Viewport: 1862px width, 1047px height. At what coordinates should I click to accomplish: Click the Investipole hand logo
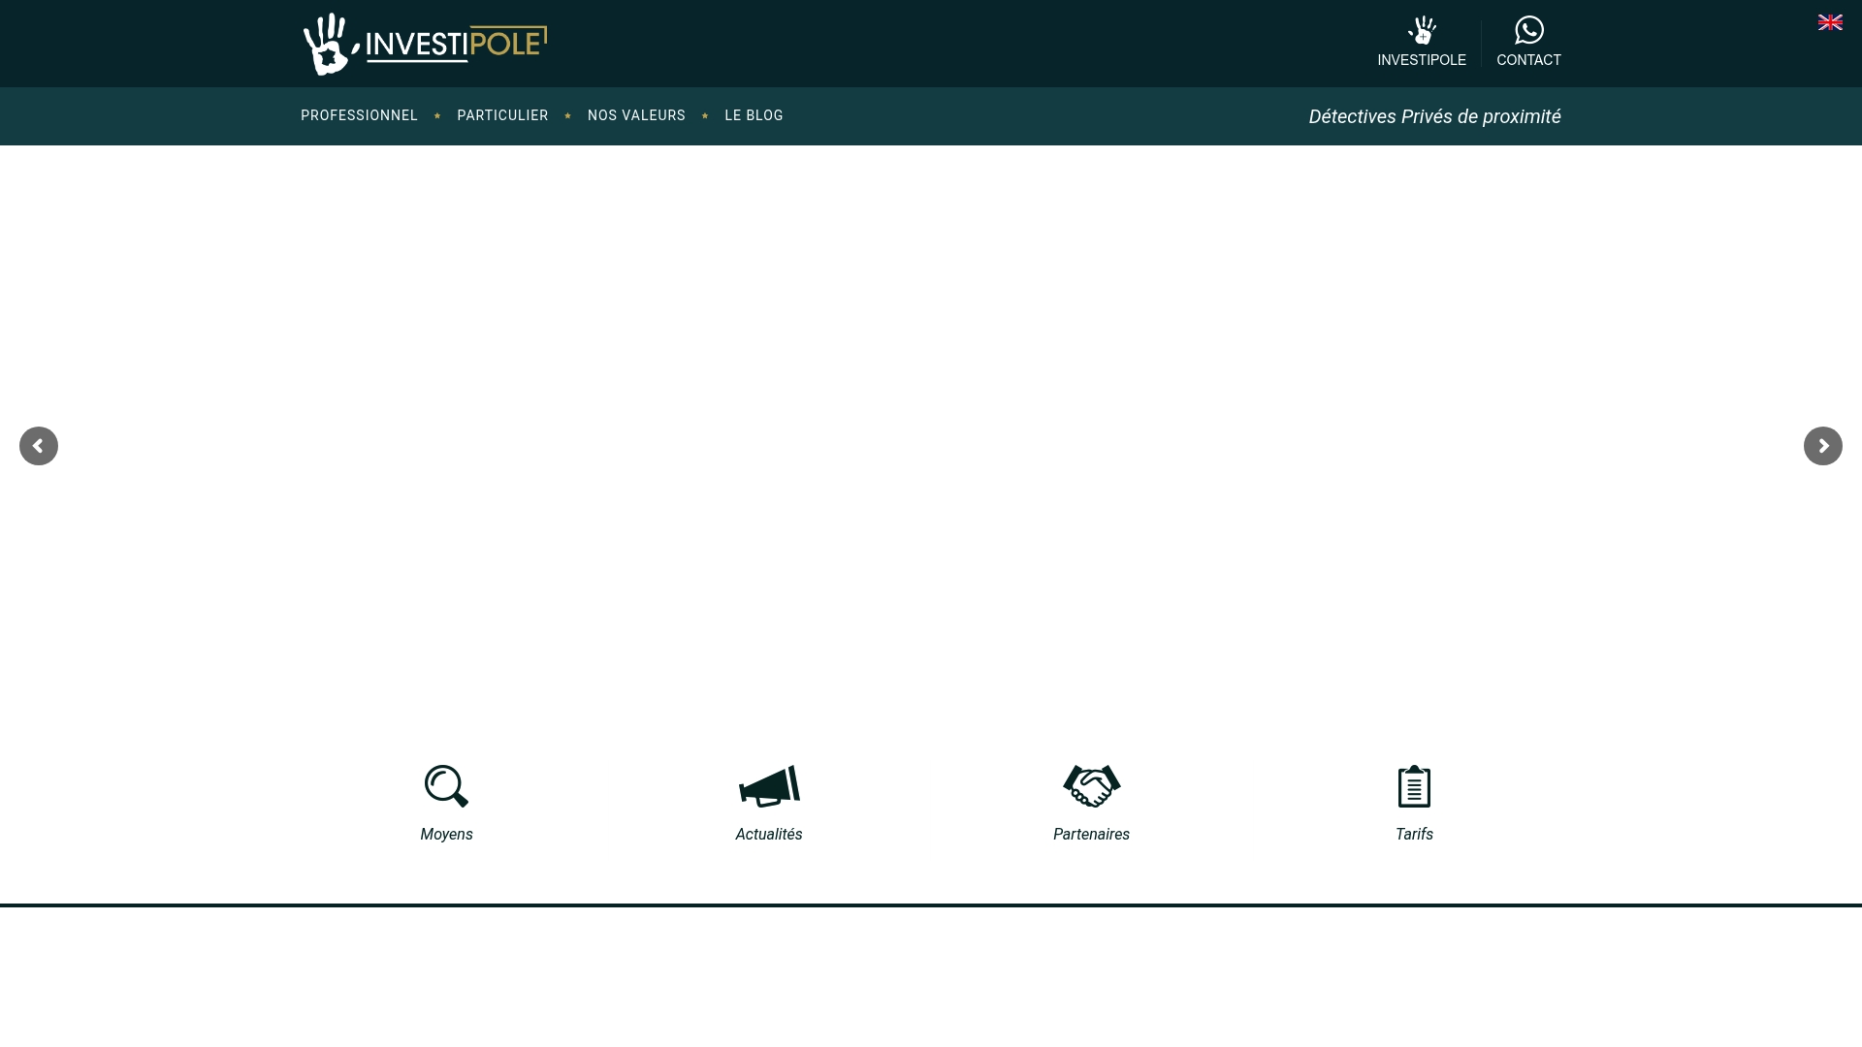click(425, 44)
